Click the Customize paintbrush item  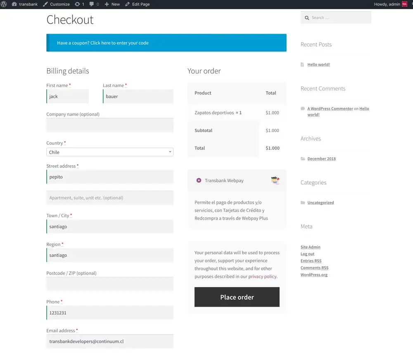56,4
